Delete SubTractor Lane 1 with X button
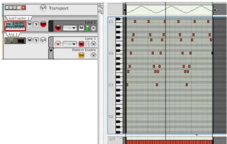Image resolution: width=227 pixels, height=144 pixels. click(93, 28)
